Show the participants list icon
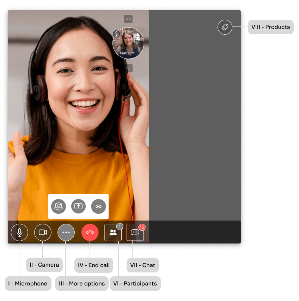Viewport: 299px width, 301px height. pos(112,232)
